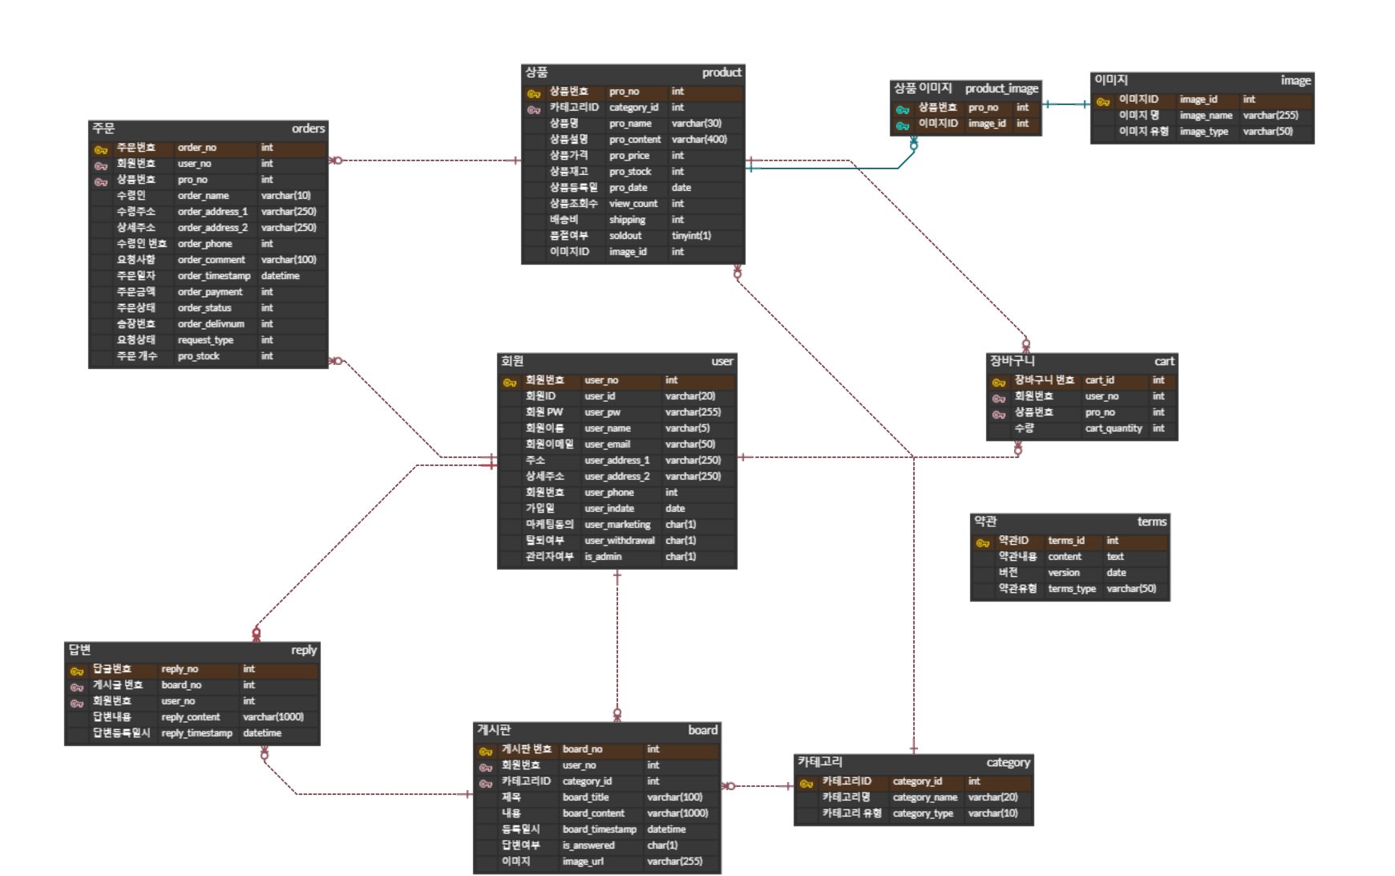Viewport: 1395px width, 876px height.
Task: Select the primary key icon beside terms_id
Action: (983, 542)
